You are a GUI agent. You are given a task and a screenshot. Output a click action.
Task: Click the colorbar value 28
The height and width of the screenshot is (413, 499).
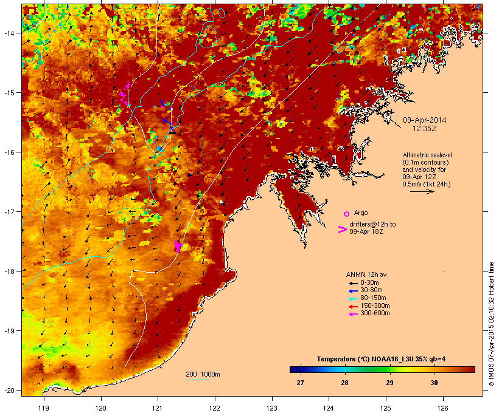[x=344, y=383]
